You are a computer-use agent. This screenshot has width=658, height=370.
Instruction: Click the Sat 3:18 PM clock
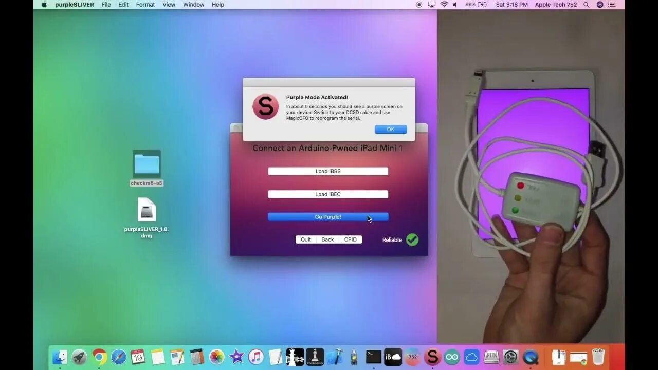(x=511, y=5)
